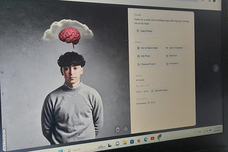The image size is (228, 152).
Task: Go to next image with right chevron
Action: [x=216, y=68]
